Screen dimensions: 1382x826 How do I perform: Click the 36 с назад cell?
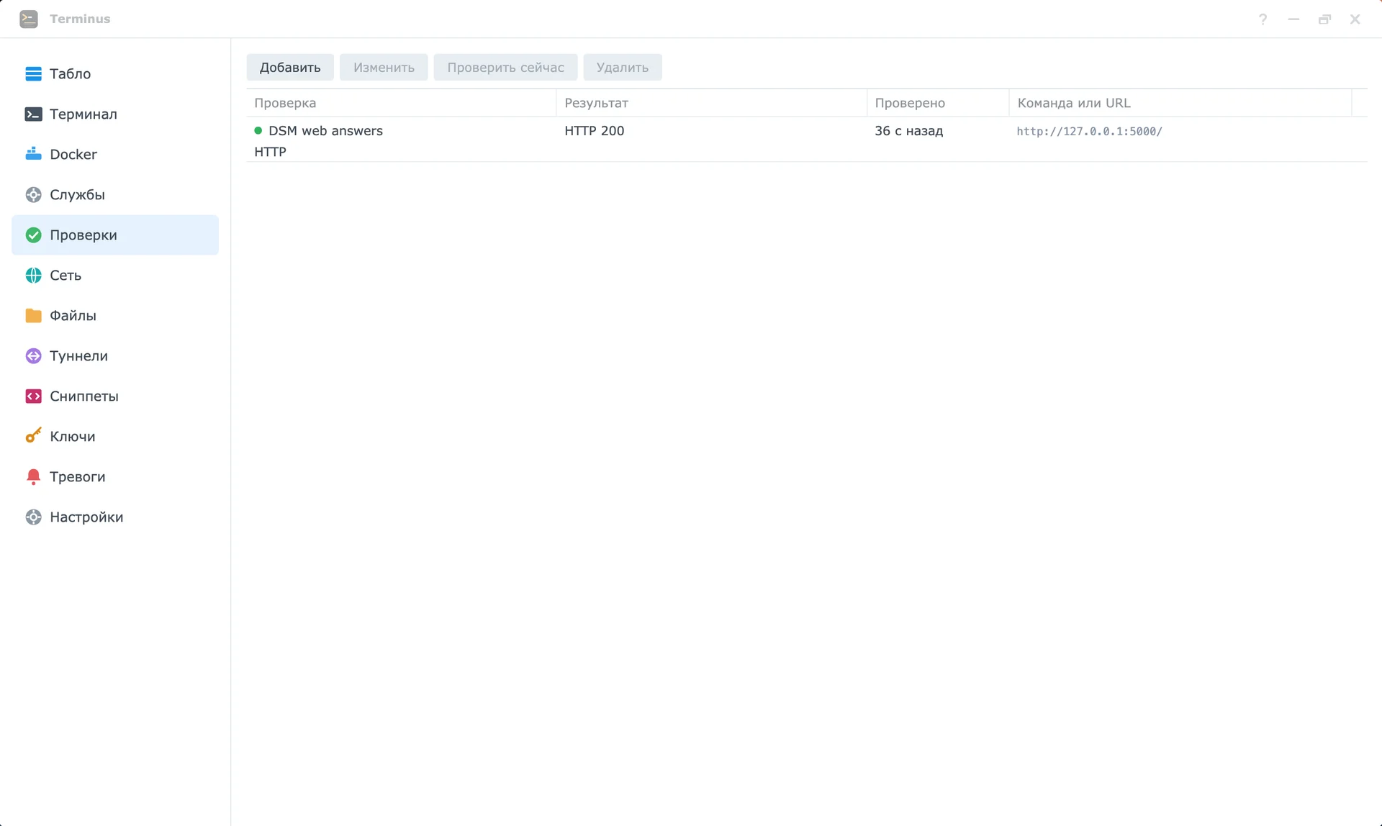908,131
